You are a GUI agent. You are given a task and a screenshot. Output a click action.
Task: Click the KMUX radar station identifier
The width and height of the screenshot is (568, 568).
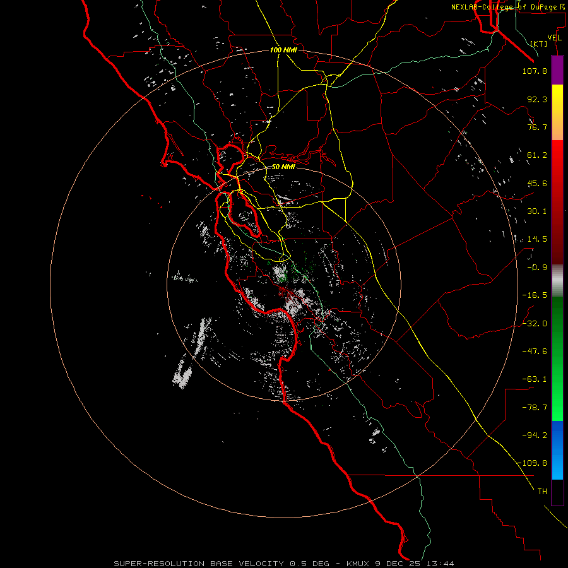[358, 564]
